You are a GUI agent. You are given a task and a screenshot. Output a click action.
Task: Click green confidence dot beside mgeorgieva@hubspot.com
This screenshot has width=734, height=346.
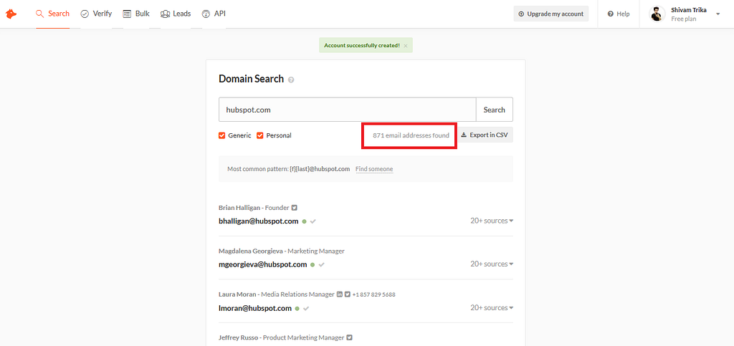[313, 264]
